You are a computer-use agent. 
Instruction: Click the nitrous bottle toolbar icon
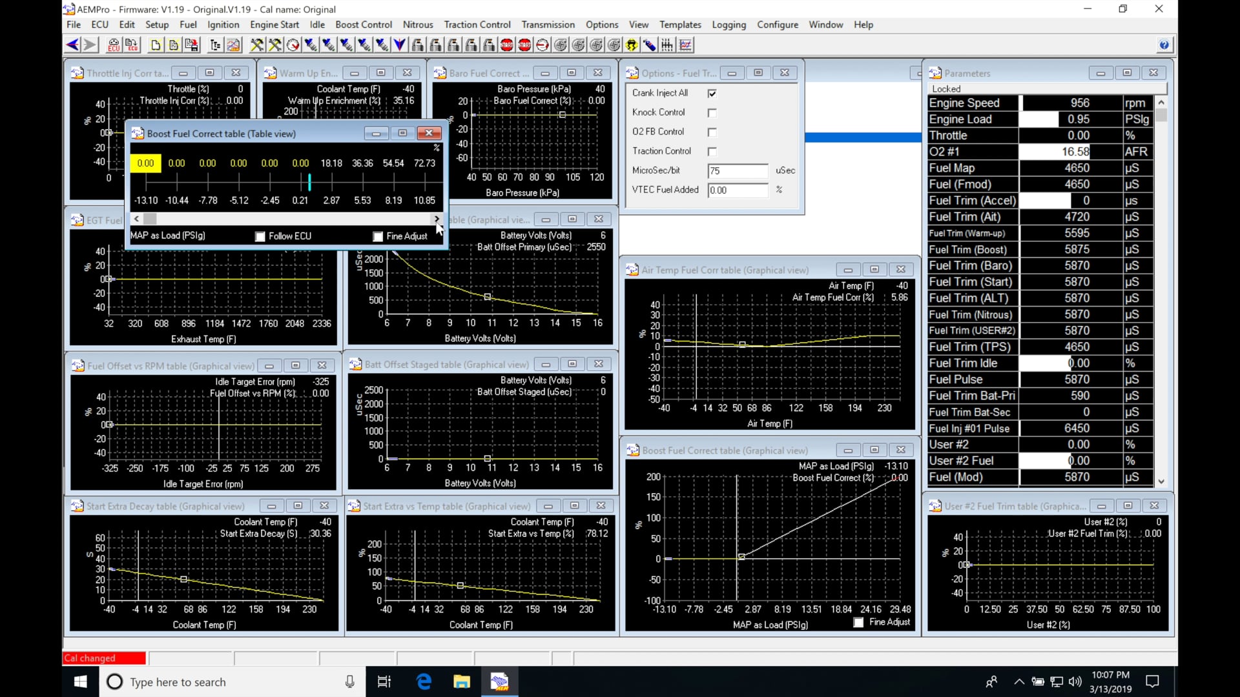649,45
